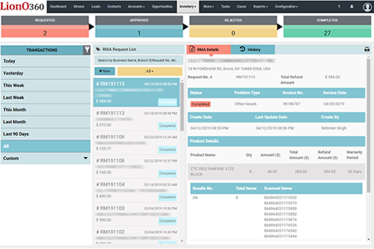Expand the Custom date range dropdown

point(46,159)
